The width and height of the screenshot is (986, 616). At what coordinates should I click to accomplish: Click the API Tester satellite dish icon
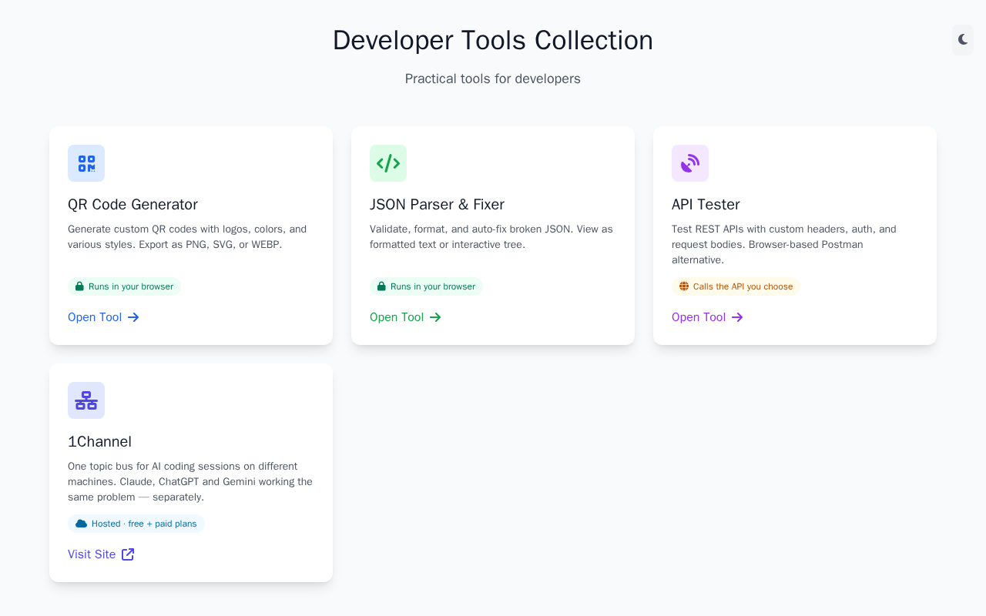pyautogui.click(x=690, y=163)
